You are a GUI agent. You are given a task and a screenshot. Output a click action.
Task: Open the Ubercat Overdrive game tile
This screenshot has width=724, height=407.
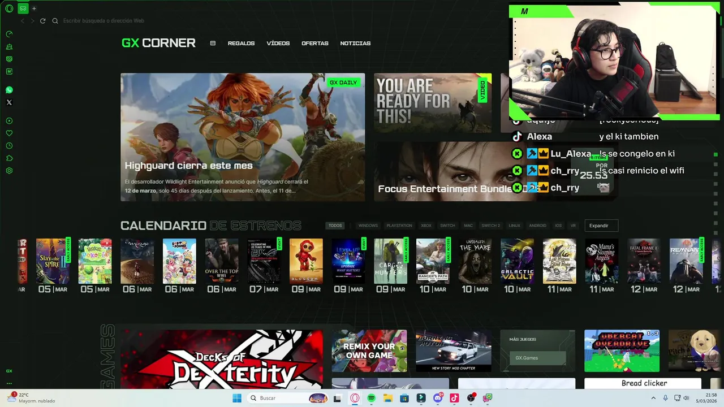pyautogui.click(x=622, y=351)
